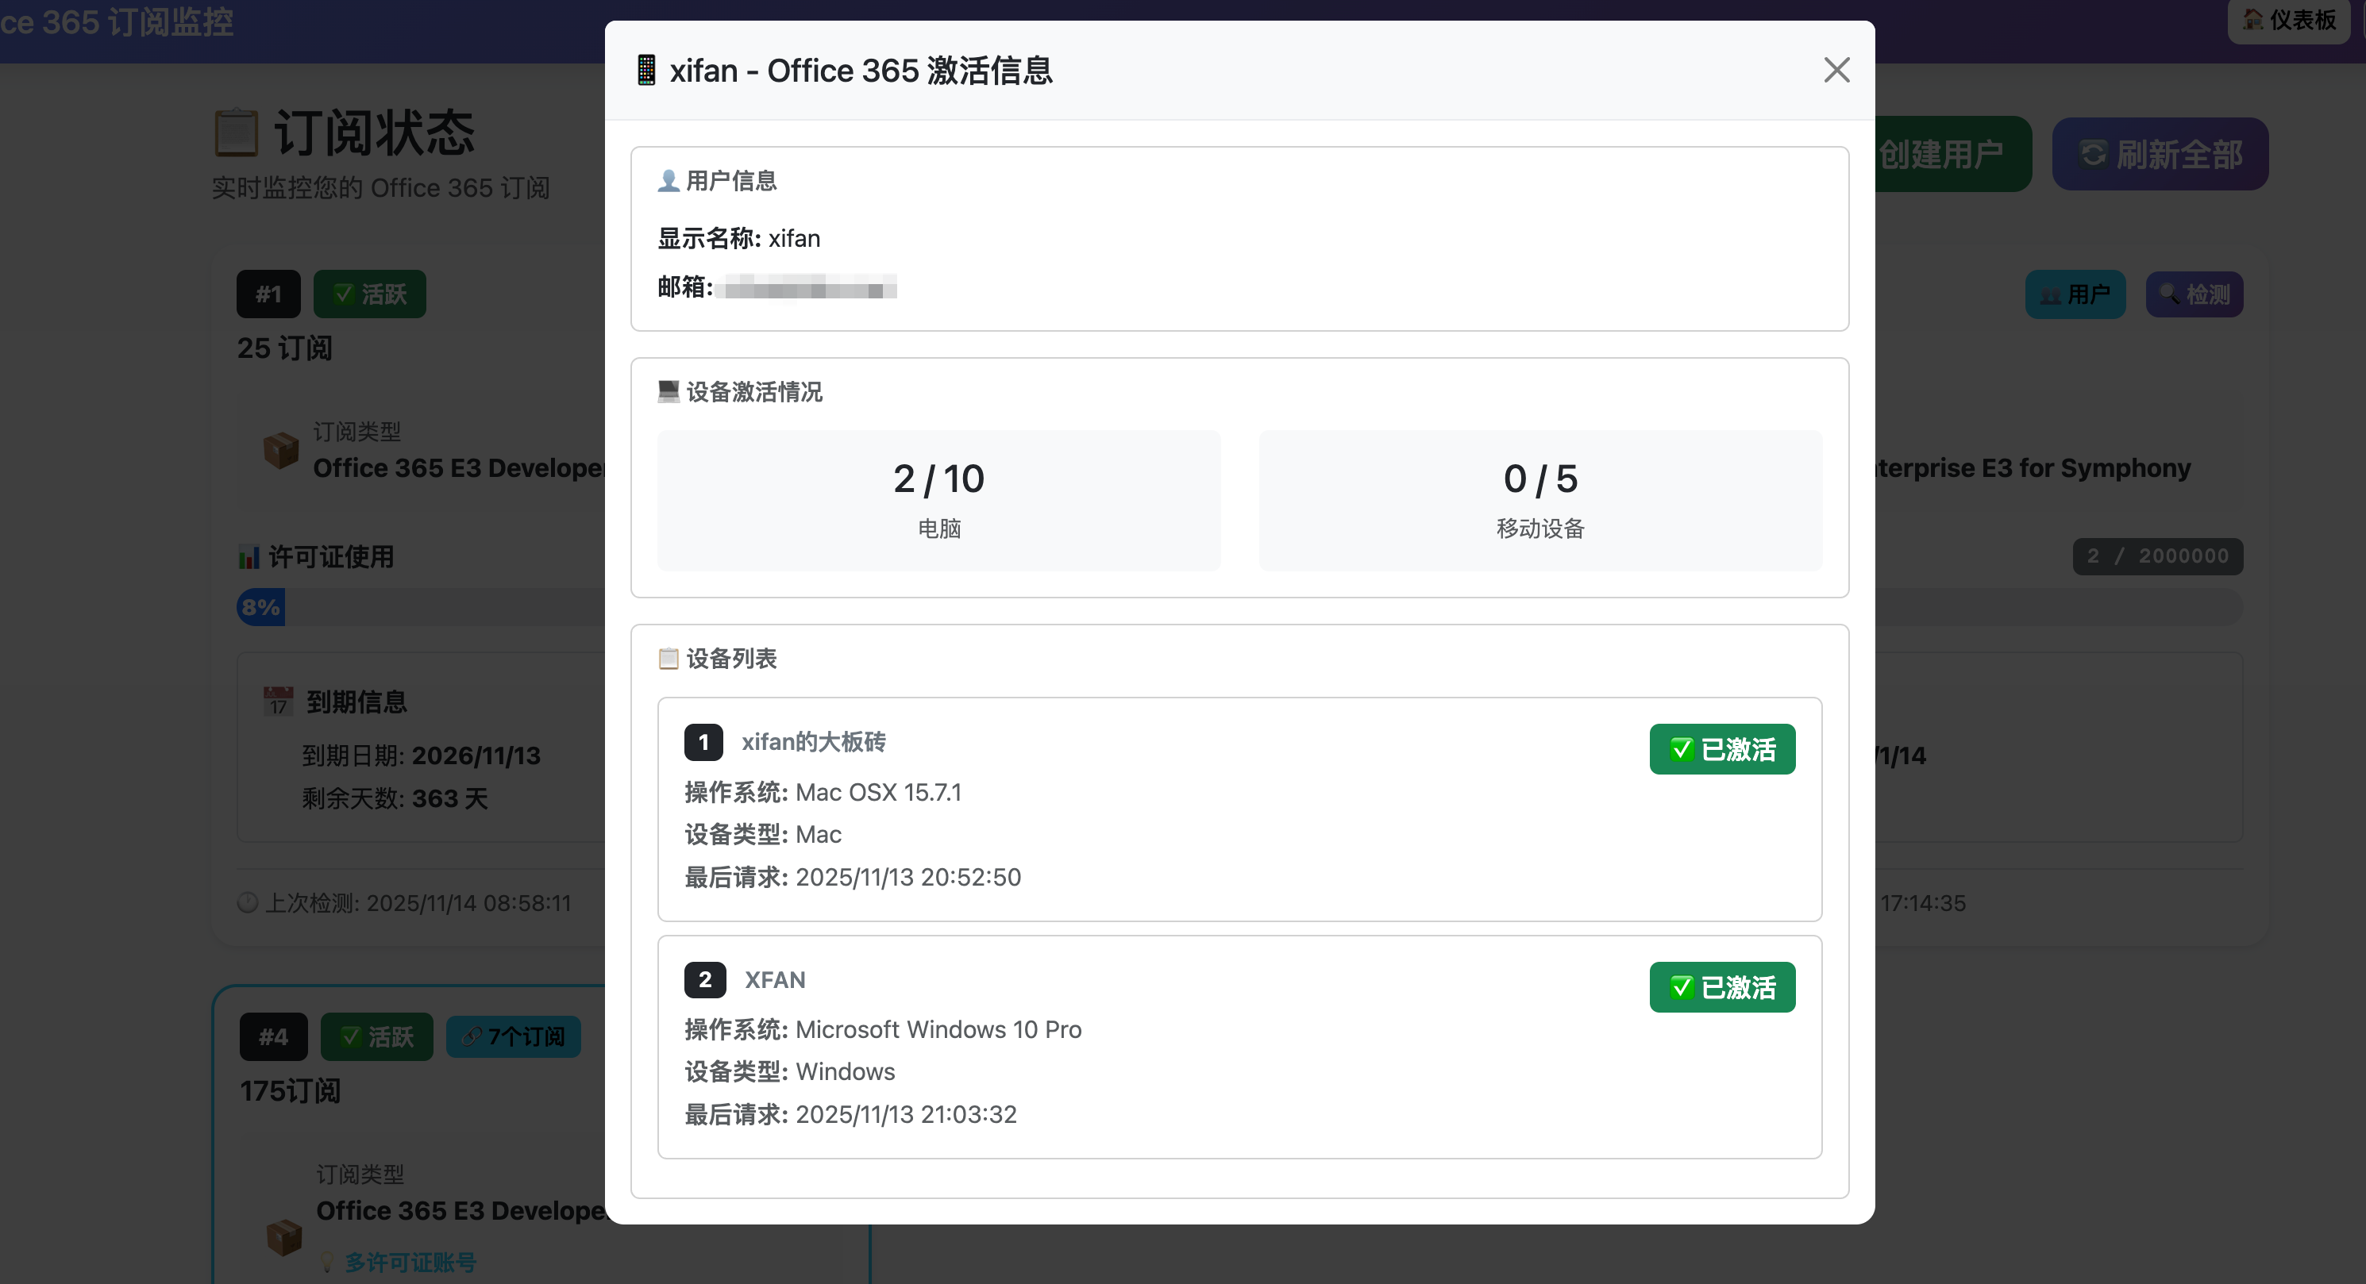Viewport: 2366px width, 1284px height.
Task: Open the 仪表板 dashboard tab
Action: [2288, 19]
